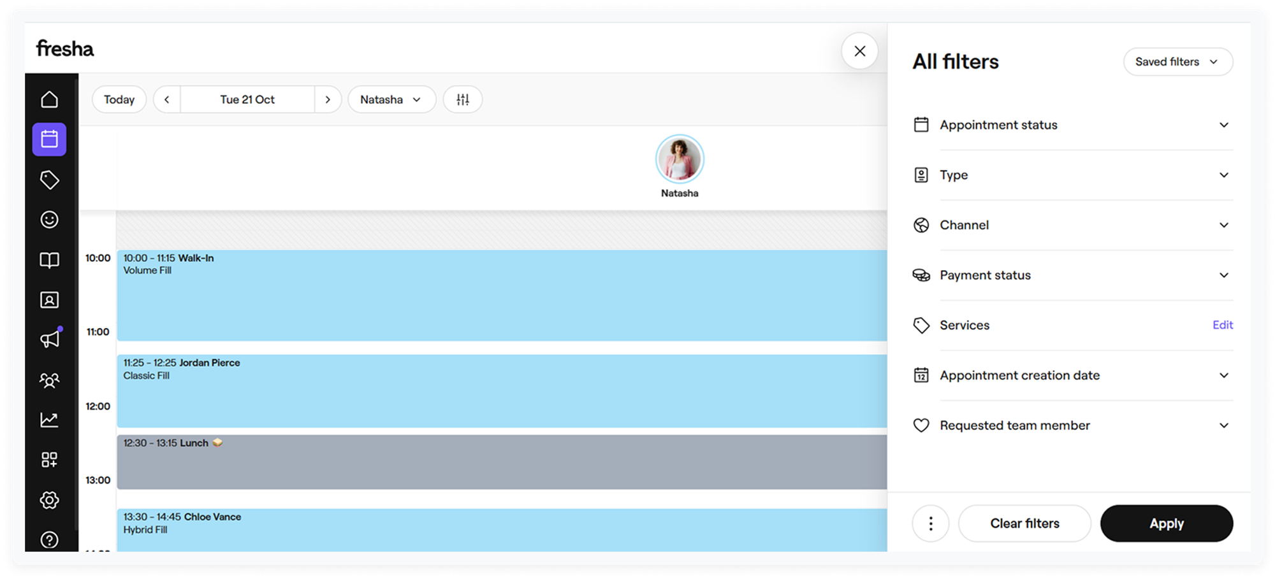
Task: Open the Add-ons grid icon in sidebar
Action: tap(49, 460)
